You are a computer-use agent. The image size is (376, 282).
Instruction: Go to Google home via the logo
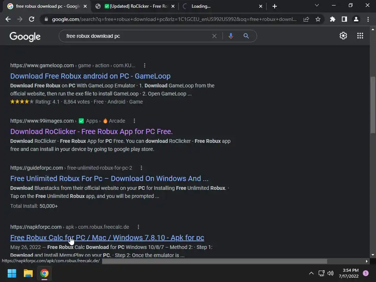pyautogui.click(x=25, y=36)
